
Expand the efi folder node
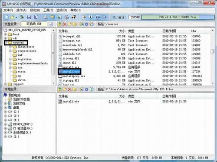6,38
